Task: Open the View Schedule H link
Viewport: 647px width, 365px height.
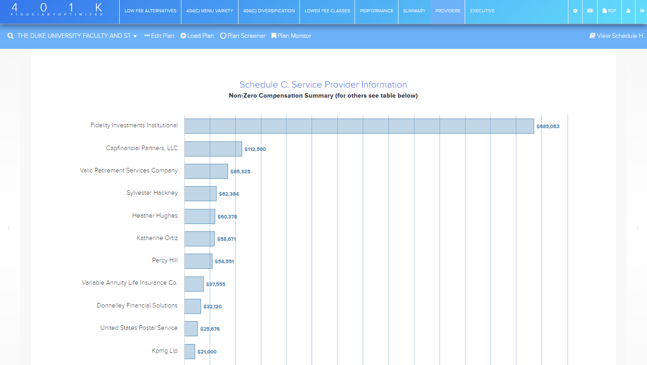Action: [x=616, y=36]
